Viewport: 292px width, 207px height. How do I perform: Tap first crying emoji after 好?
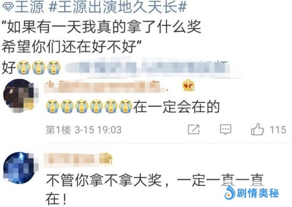(24, 67)
